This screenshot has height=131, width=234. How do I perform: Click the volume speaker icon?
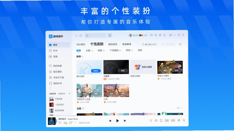tap(156, 121)
